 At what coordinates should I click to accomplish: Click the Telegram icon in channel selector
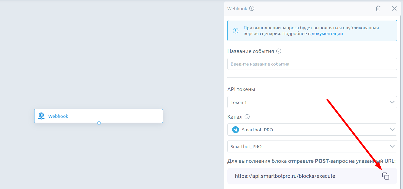pyautogui.click(x=235, y=130)
